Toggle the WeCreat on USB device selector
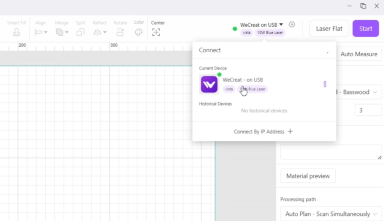Screen dimensions: 384x221 261,25
